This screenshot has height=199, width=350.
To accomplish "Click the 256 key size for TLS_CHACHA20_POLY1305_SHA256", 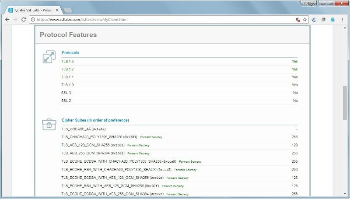I will (294, 137).
